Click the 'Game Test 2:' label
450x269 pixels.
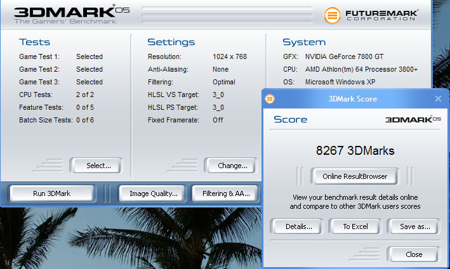[x=39, y=69]
